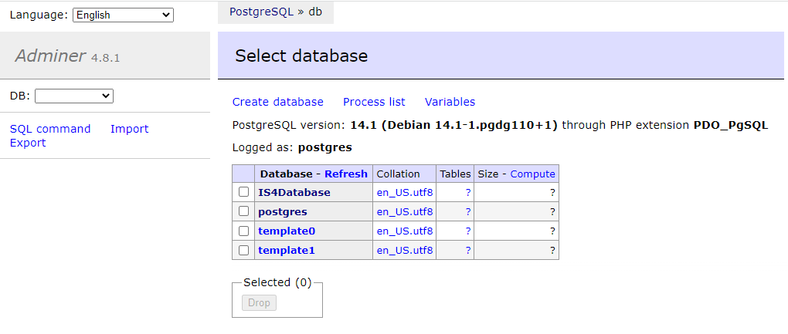Open the IS4Database database

click(294, 193)
